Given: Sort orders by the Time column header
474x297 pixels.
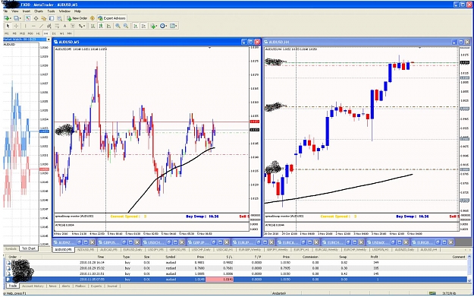Looking at the screenshot, I should [x=100, y=257].
